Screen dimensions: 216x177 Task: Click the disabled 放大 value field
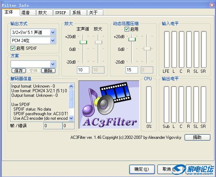(x=98, y=70)
